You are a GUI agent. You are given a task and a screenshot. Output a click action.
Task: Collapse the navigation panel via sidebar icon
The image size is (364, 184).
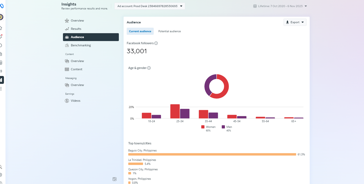pyautogui.click(x=114, y=179)
